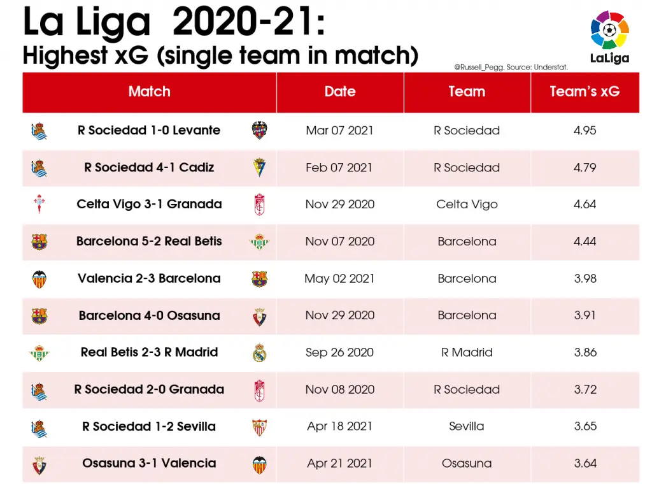Screen dimensions: 652x502
Task: Click the LaLiga logo at top right
Action: coord(609,37)
